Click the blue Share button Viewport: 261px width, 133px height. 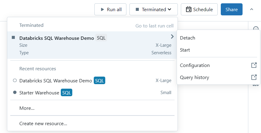[232, 9]
